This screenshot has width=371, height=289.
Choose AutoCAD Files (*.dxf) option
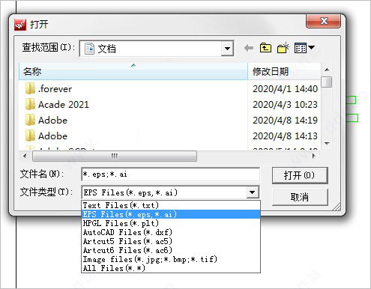(x=171, y=232)
